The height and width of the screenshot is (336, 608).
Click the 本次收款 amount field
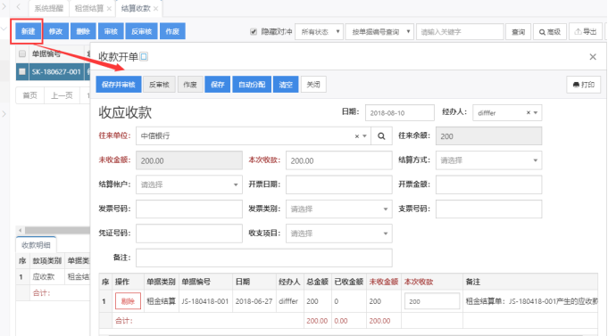(339, 160)
